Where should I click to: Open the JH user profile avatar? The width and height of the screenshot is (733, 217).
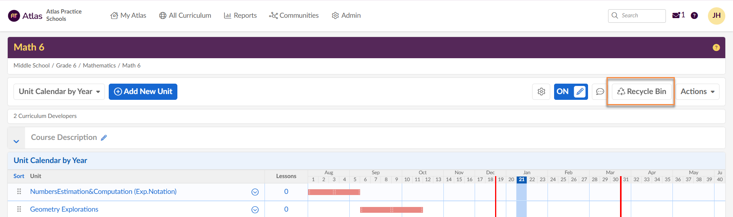[716, 16]
